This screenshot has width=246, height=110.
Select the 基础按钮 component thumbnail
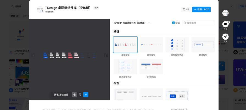[x=125, y=45]
